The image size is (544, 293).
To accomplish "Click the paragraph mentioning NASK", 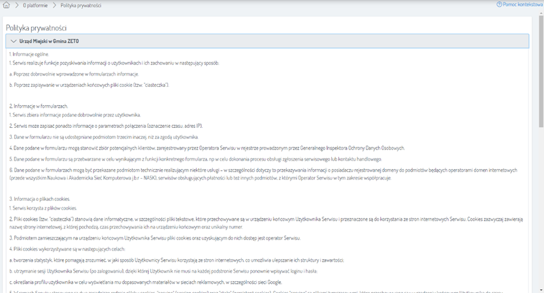I will (261, 173).
